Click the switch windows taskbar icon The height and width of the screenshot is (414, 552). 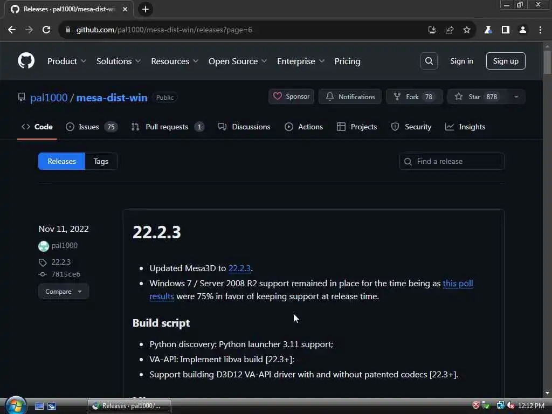coord(52,406)
